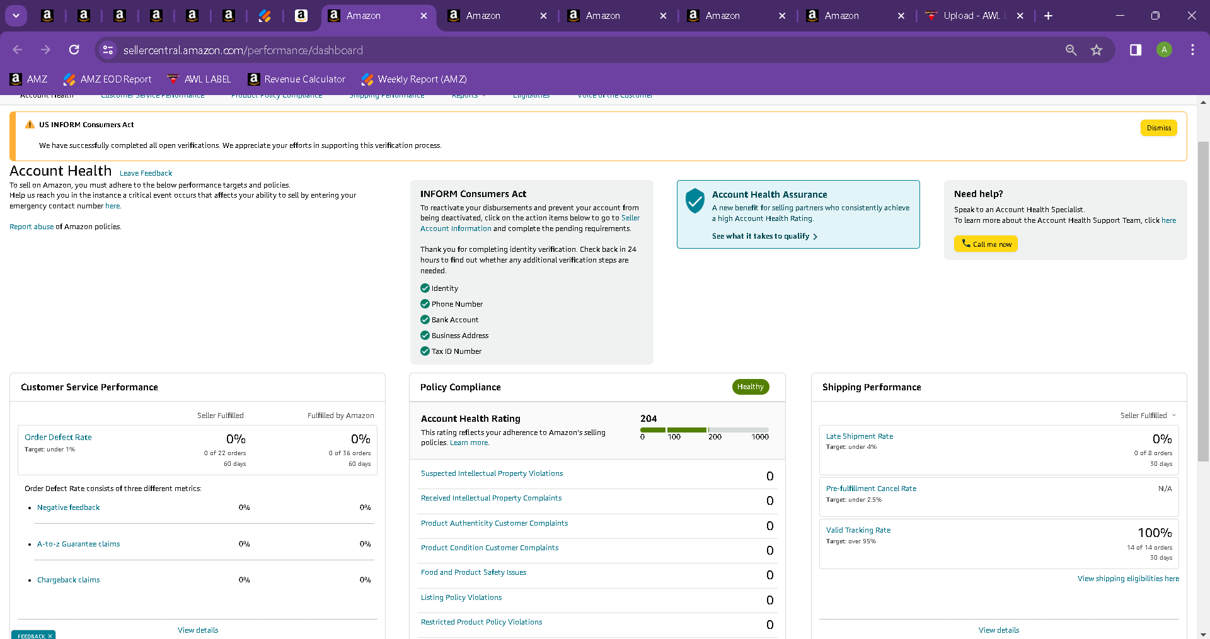Close the Upload - AWL tab
Screen dimensions: 1210x639
pos(1020,16)
